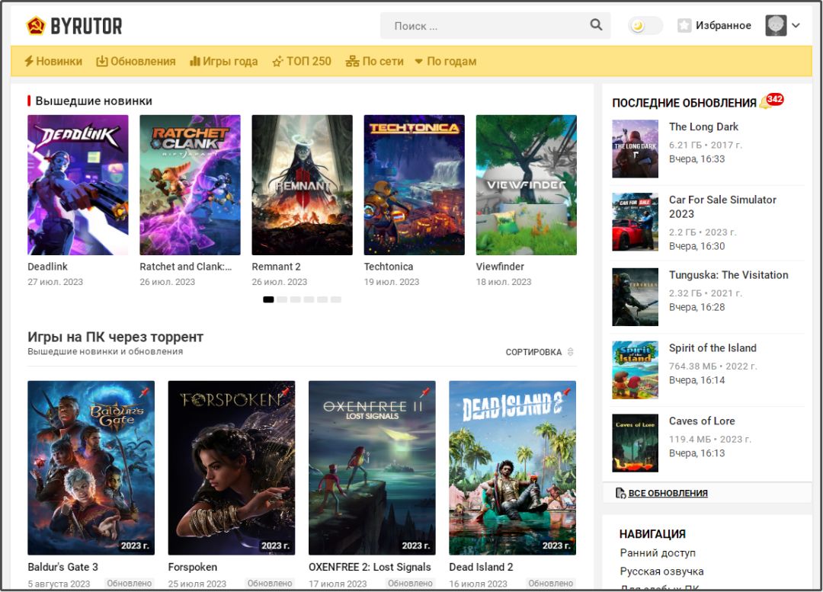
Task: Open The Long Dark update title
Action: [x=703, y=126]
